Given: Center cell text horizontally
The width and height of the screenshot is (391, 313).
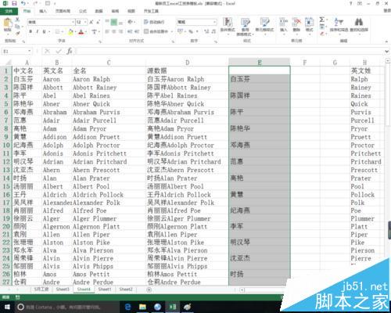Looking at the screenshot, I should 114,31.
